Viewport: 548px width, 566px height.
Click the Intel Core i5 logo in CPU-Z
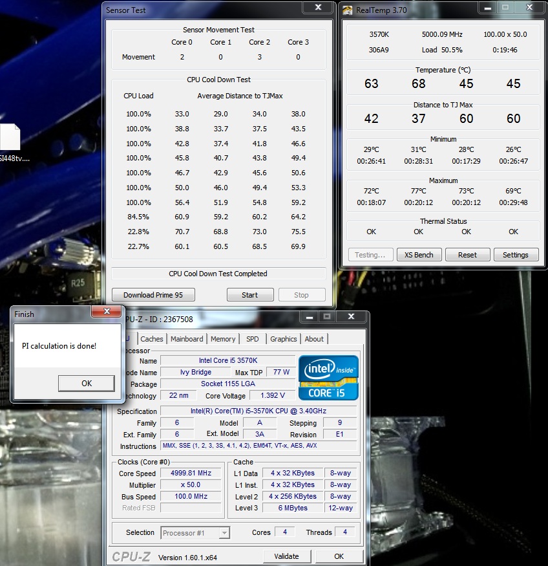coord(328,378)
